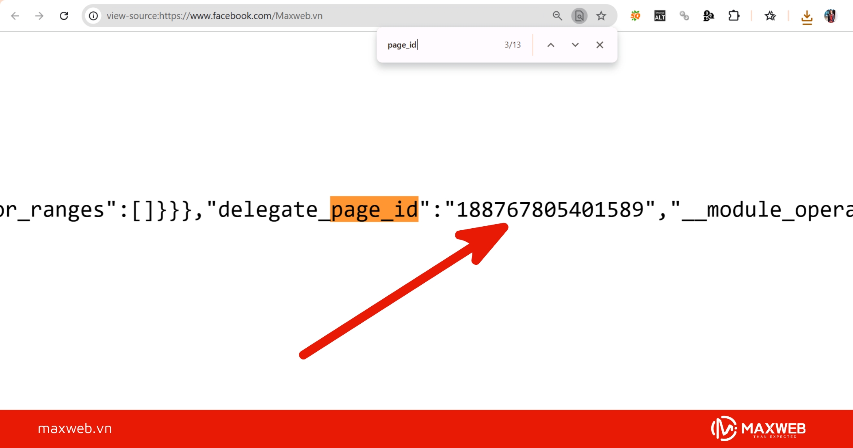Bookmark this page with the star icon
This screenshot has width=853, height=448.
601,16
